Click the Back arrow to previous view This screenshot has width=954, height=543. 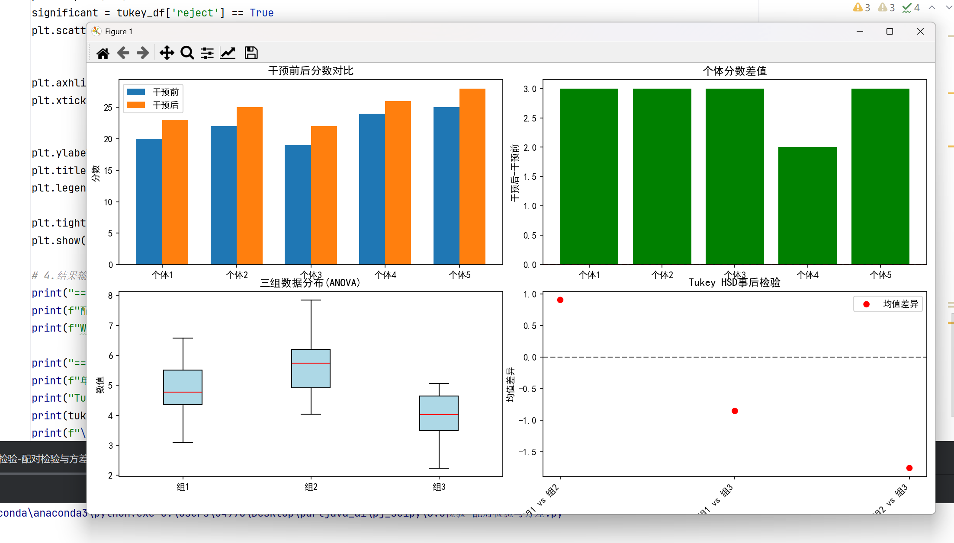click(123, 53)
